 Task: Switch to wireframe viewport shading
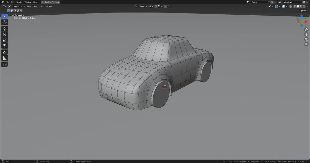point(295,6)
